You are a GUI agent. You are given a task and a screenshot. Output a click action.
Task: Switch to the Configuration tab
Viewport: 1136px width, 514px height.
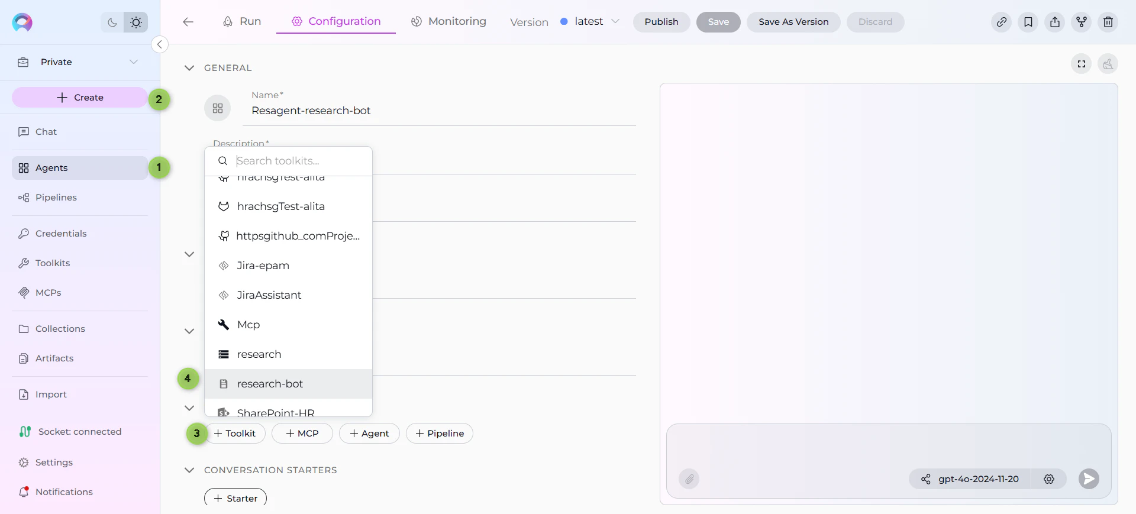click(x=336, y=22)
